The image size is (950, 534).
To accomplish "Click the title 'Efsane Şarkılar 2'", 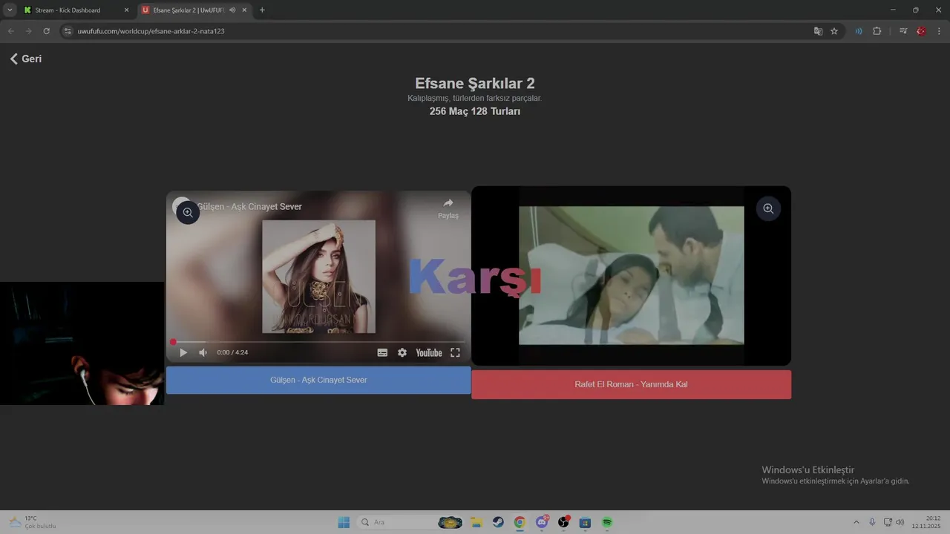I will coord(475,84).
